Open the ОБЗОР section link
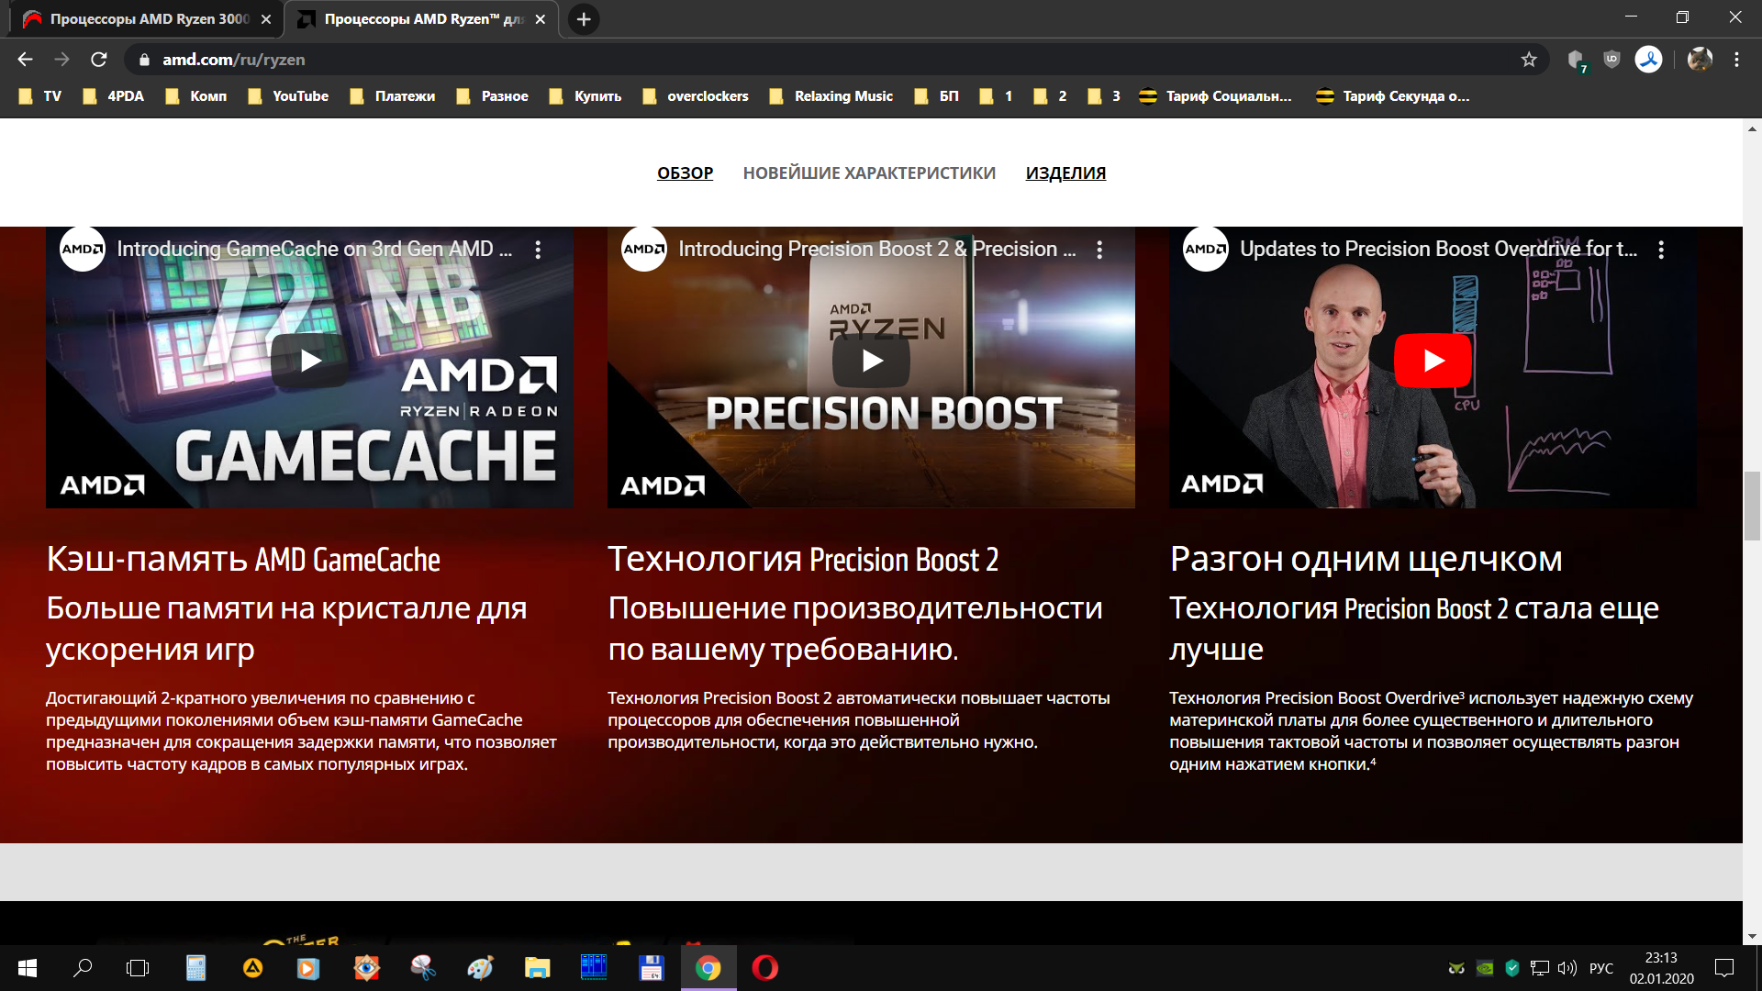Viewport: 1762px width, 991px height. click(x=685, y=173)
